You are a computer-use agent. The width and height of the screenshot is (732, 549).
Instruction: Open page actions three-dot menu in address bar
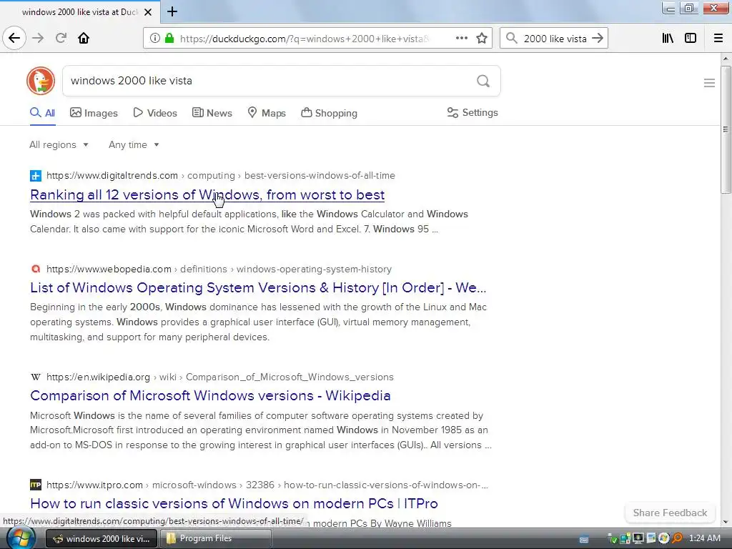tap(461, 39)
